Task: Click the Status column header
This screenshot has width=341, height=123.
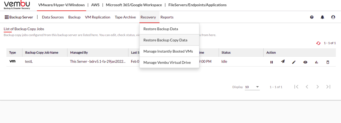Action: point(226,52)
